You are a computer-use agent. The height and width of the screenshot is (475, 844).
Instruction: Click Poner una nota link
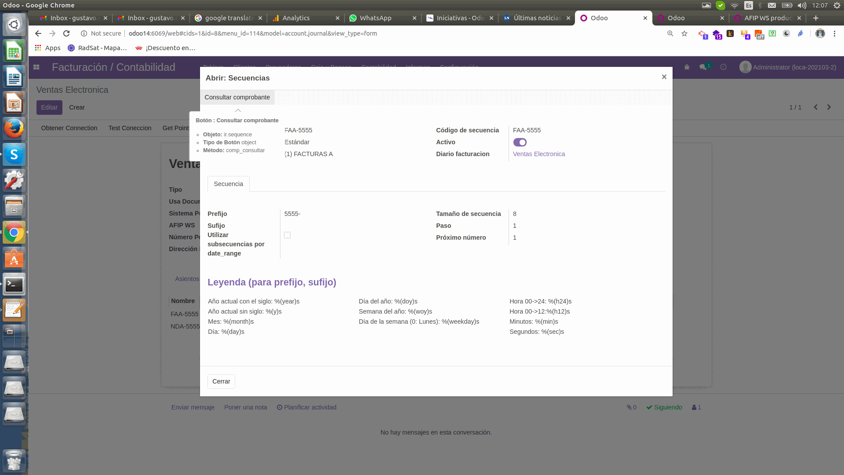[246, 407]
